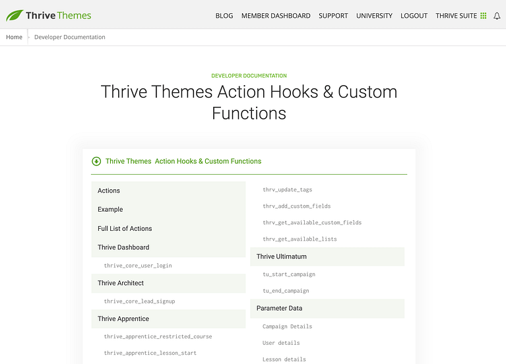Go to Home breadcrumb
Screen dimensions: 506x364
[x=15, y=37]
